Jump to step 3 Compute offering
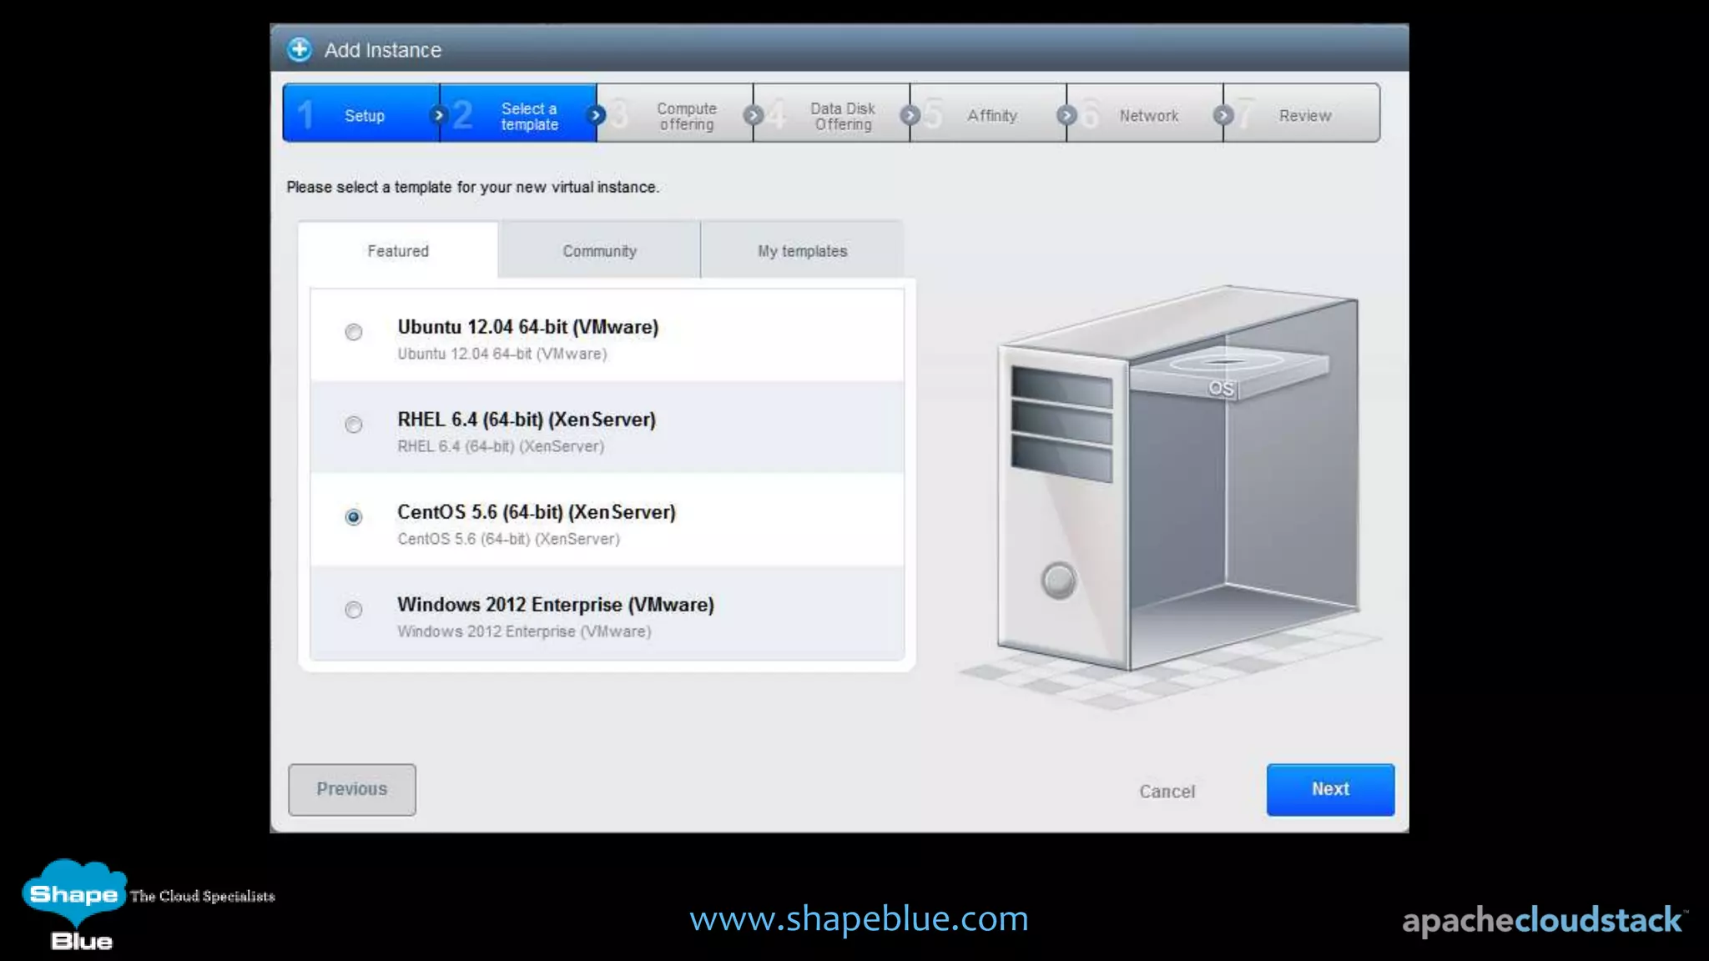This screenshot has height=961, width=1709. (675, 113)
